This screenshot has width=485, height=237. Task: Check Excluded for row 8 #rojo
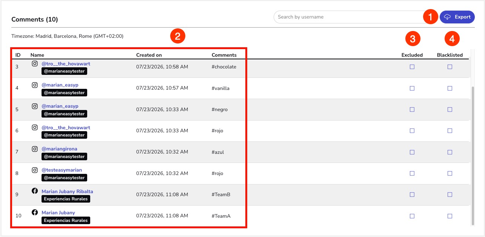point(412,173)
